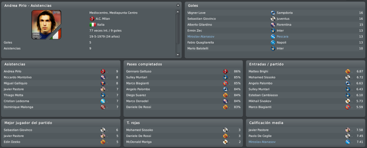
Task: Click Sampdoria badge next to Vágner Love
Action: point(273,13)
